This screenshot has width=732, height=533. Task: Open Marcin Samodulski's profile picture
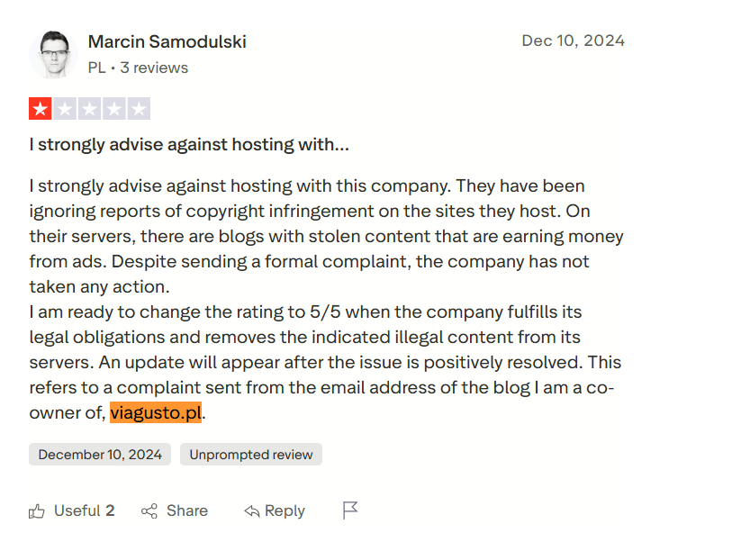[54, 55]
